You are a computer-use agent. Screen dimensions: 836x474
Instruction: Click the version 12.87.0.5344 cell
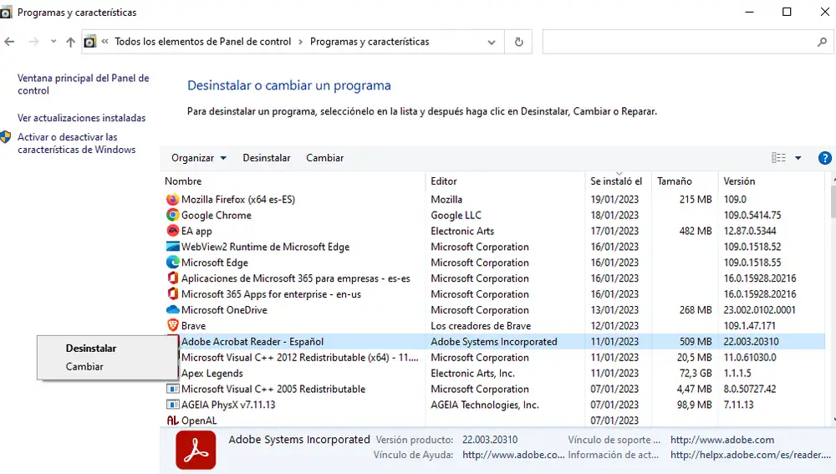point(750,231)
